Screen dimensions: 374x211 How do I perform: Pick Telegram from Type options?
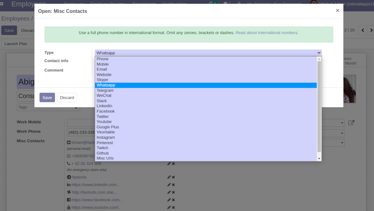click(x=206, y=90)
